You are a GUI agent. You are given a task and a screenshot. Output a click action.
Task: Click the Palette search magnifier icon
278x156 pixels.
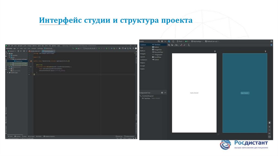click(159, 41)
